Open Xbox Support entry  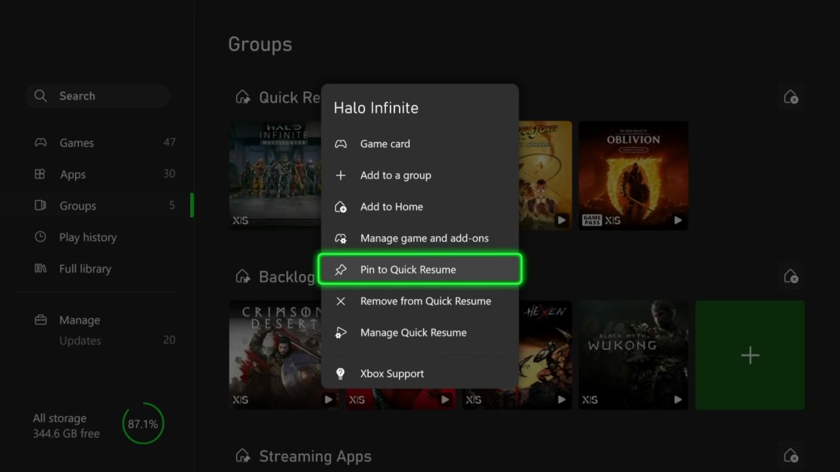420,374
